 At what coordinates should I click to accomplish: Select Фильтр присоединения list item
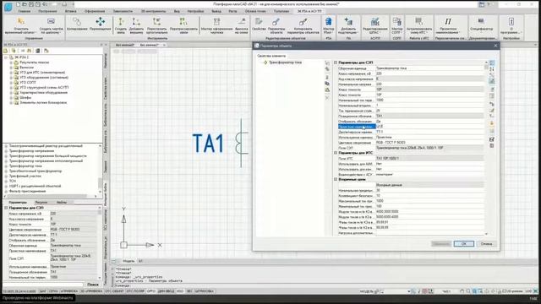27,191
